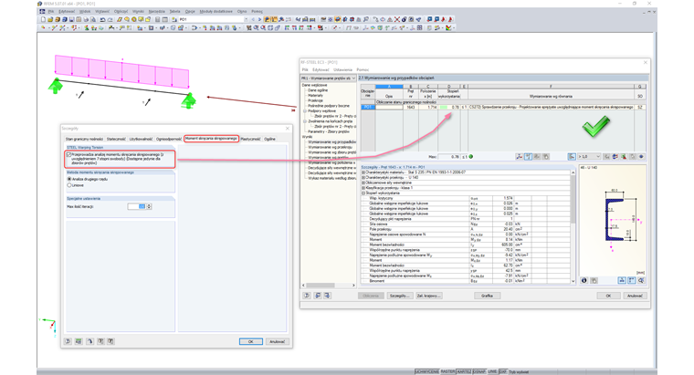Click Szczegóły... button in RF-STEEL EC3
Viewport: 694px width, 375px height.
[x=399, y=296]
